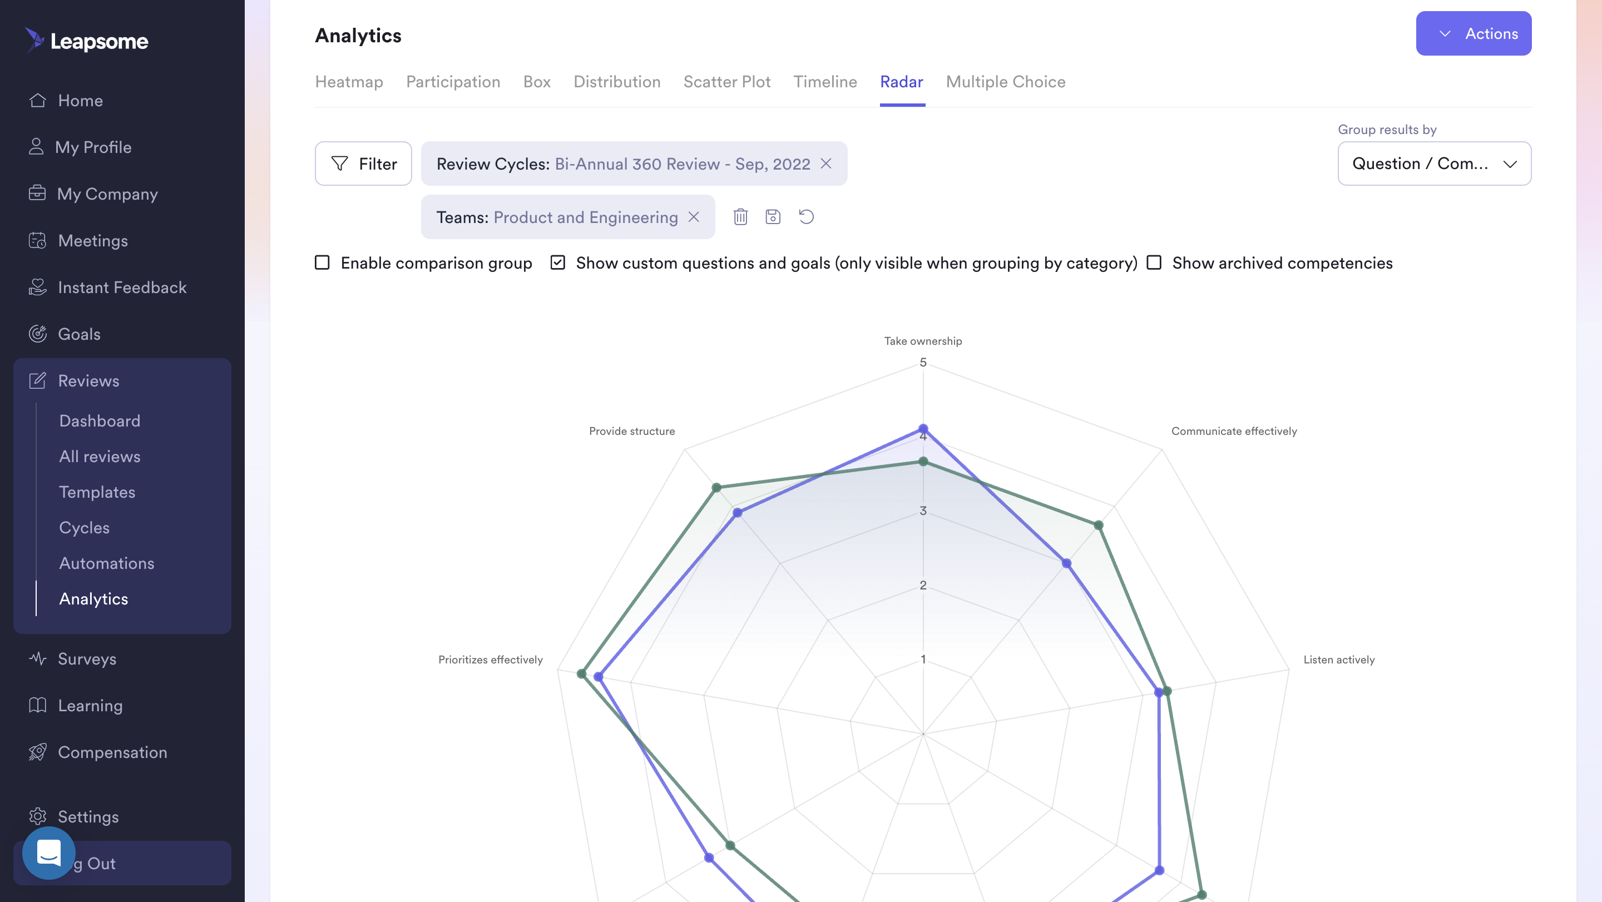Open the Timeline tab
This screenshot has width=1602, height=902.
coord(825,81)
